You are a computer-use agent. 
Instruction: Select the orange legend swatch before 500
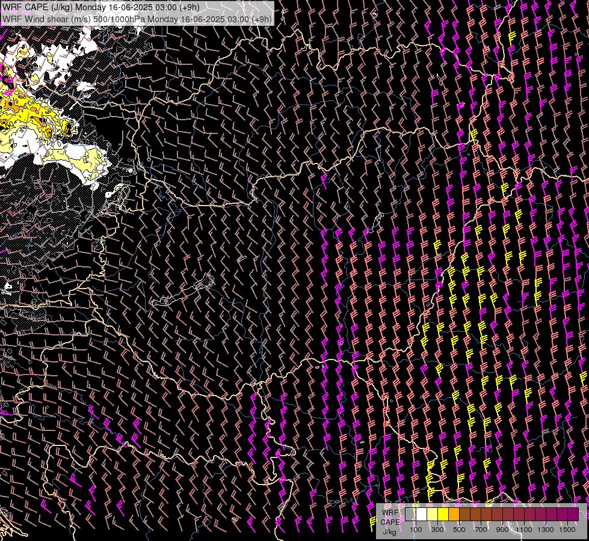(454, 514)
